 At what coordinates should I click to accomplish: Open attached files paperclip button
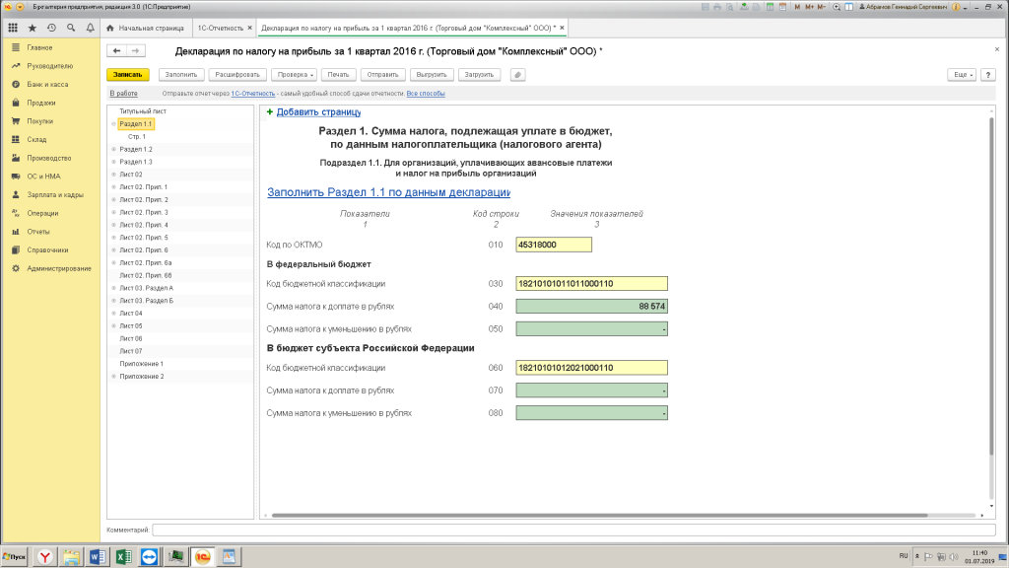pos(517,75)
